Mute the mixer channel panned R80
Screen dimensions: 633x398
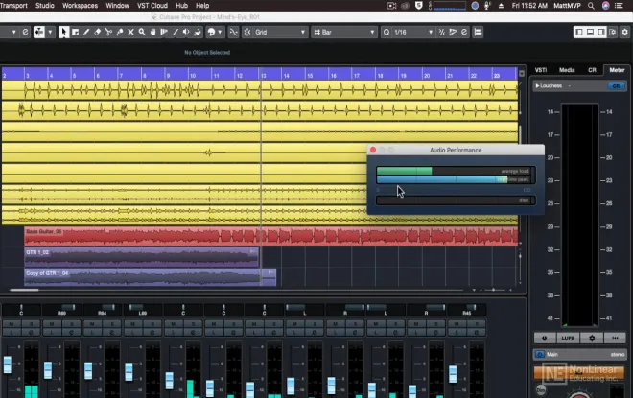pos(52,324)
